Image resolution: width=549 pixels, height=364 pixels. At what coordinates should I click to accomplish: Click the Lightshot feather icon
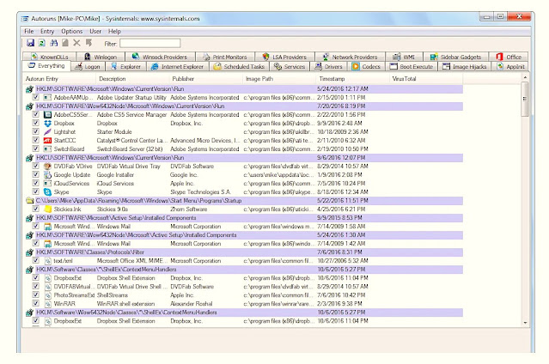click(x=47, y=132)
